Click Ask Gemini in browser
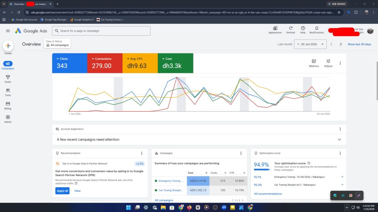Viewport: 378px width, 212px height. [x=337, y=4]
